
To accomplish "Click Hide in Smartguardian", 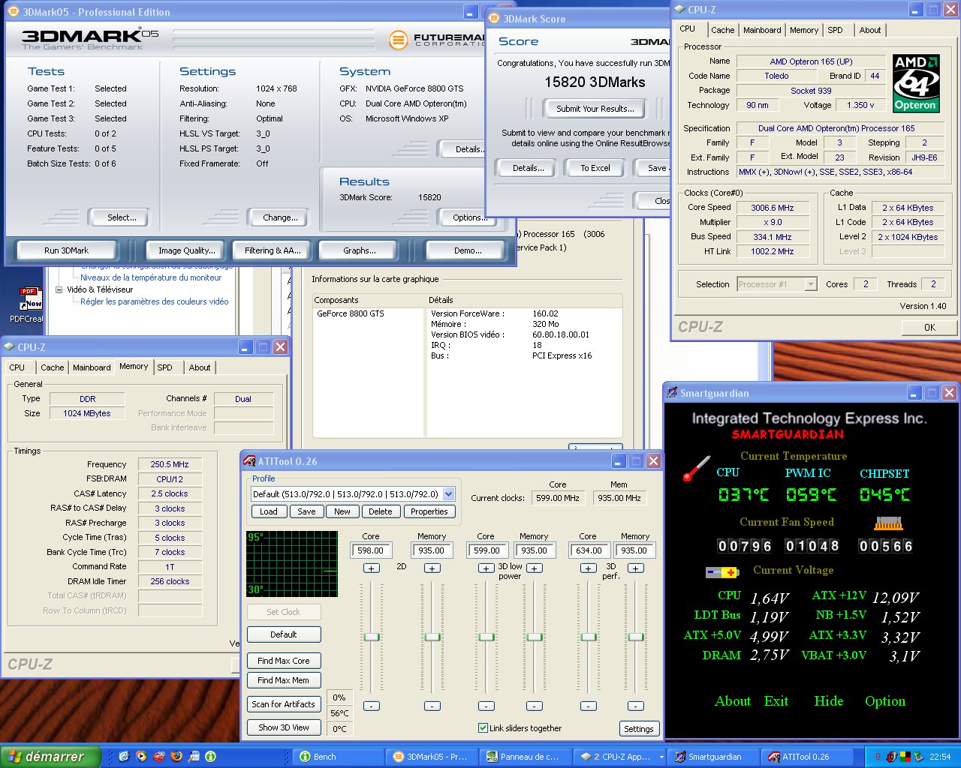I will [829, 701].
